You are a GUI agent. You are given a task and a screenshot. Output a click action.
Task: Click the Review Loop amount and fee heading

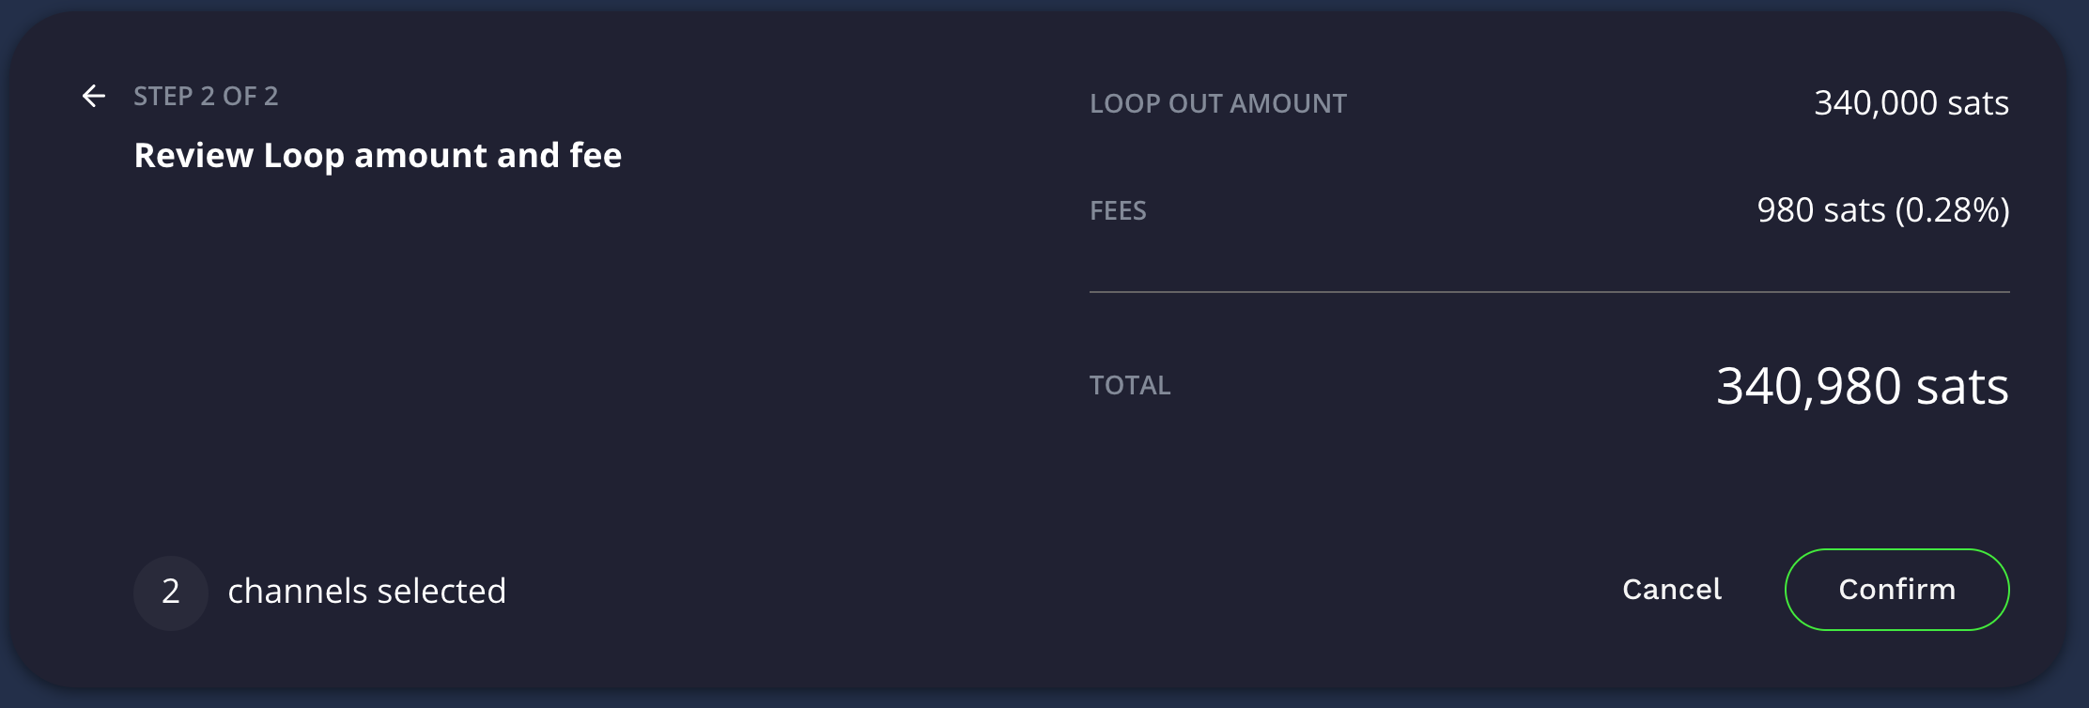378,156
